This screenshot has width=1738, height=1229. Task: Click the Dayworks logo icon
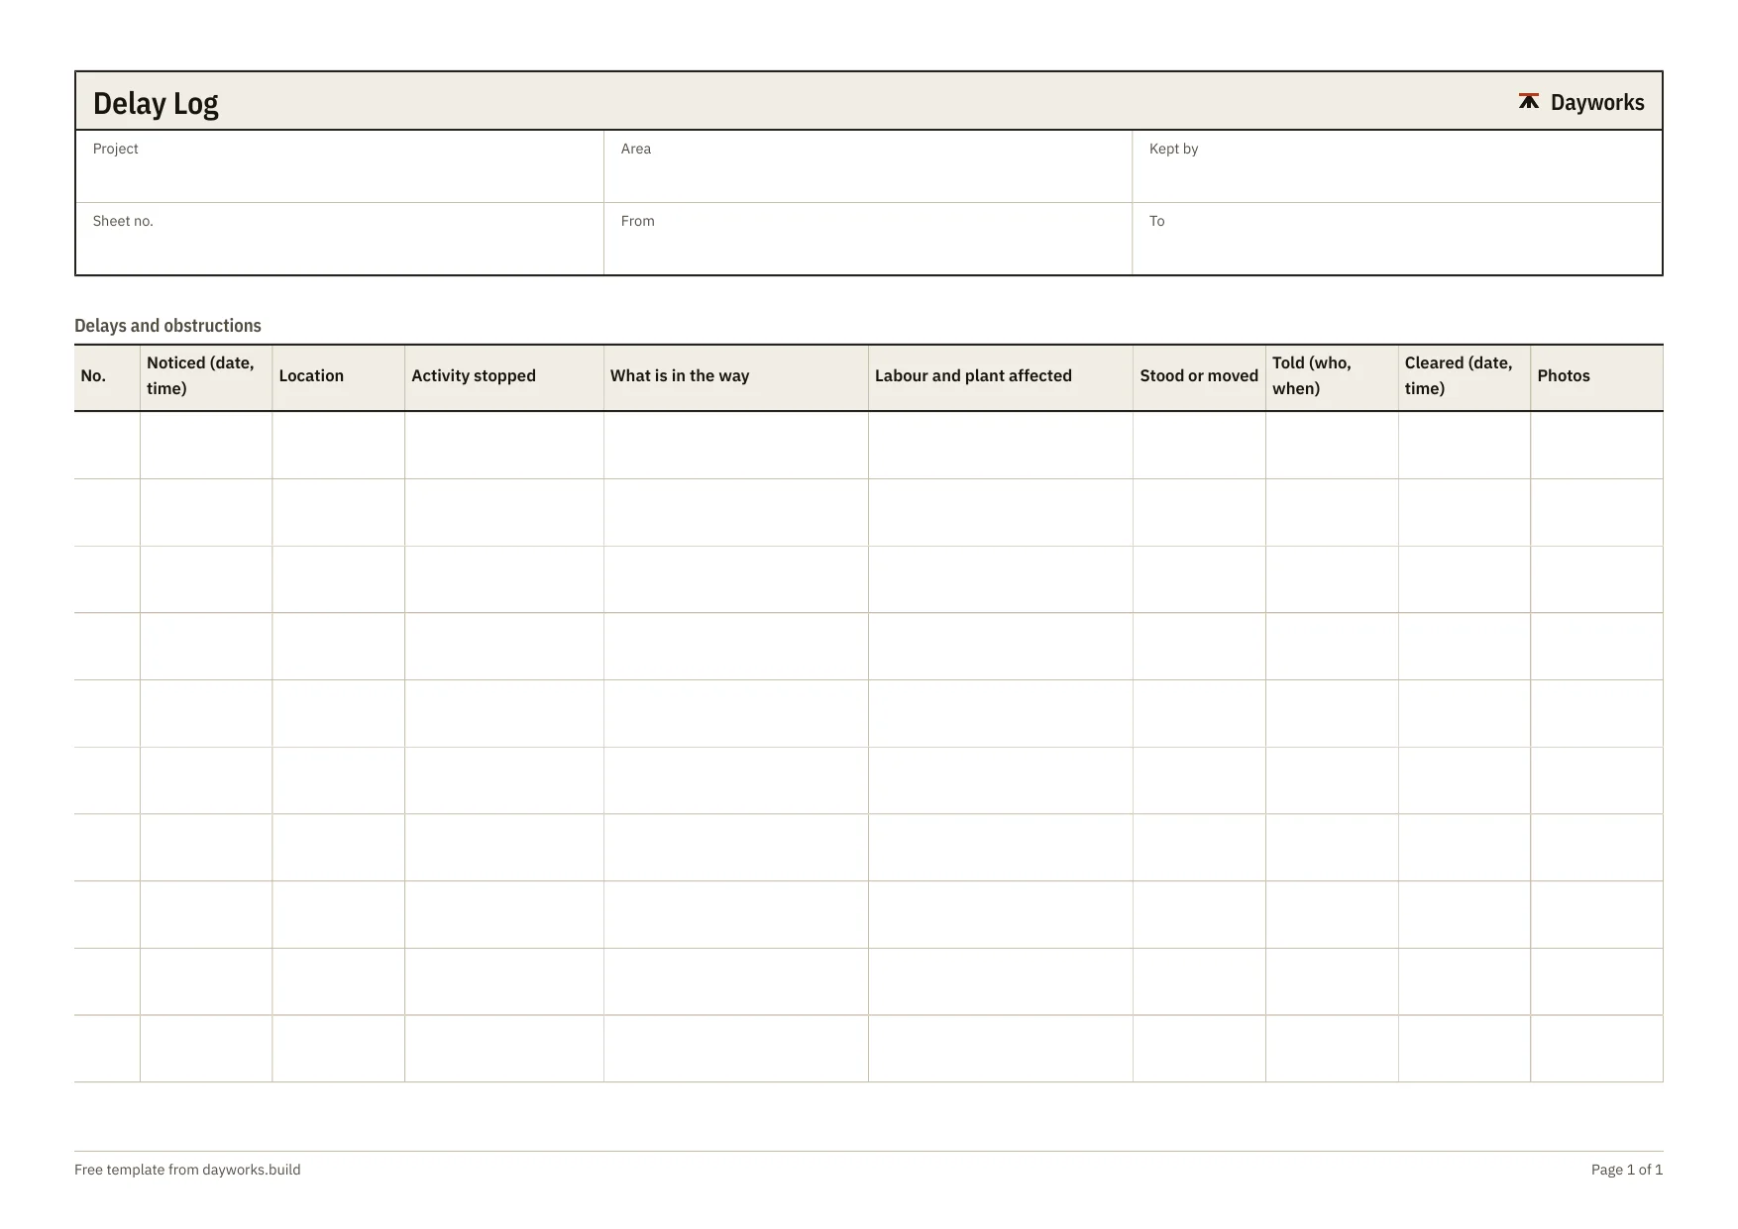tap(1529, 101)
